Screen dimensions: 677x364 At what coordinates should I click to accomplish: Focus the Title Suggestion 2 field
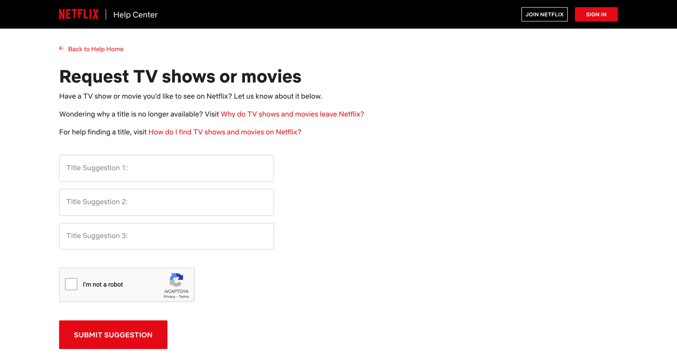point(167,202)
